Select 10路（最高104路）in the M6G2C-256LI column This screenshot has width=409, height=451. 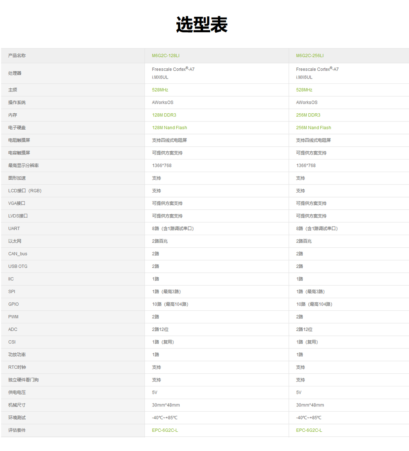(314, 304)
